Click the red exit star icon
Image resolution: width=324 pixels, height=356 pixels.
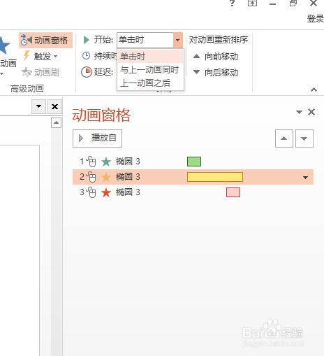[x=106, y=192]
